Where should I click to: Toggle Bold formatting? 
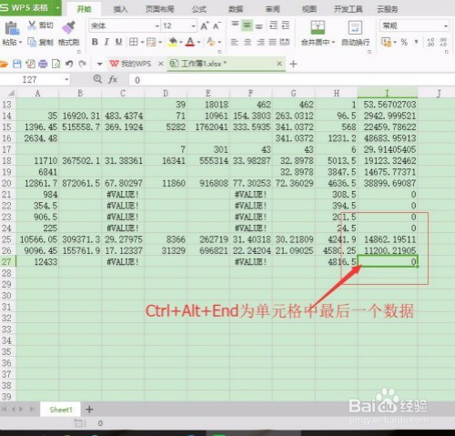[95, 42]
